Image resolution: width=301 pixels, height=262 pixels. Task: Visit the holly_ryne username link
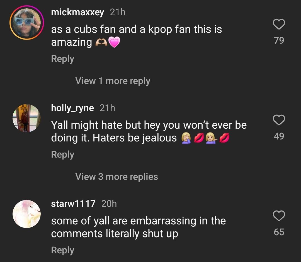[x=72, y=108]
